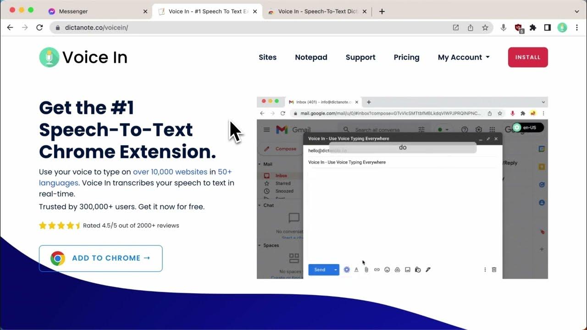Image resolution: width=587 pixels, height=330 pixels.
Task: Click the gray microphone icon in the toolbar
Action: tap(504, 27)
